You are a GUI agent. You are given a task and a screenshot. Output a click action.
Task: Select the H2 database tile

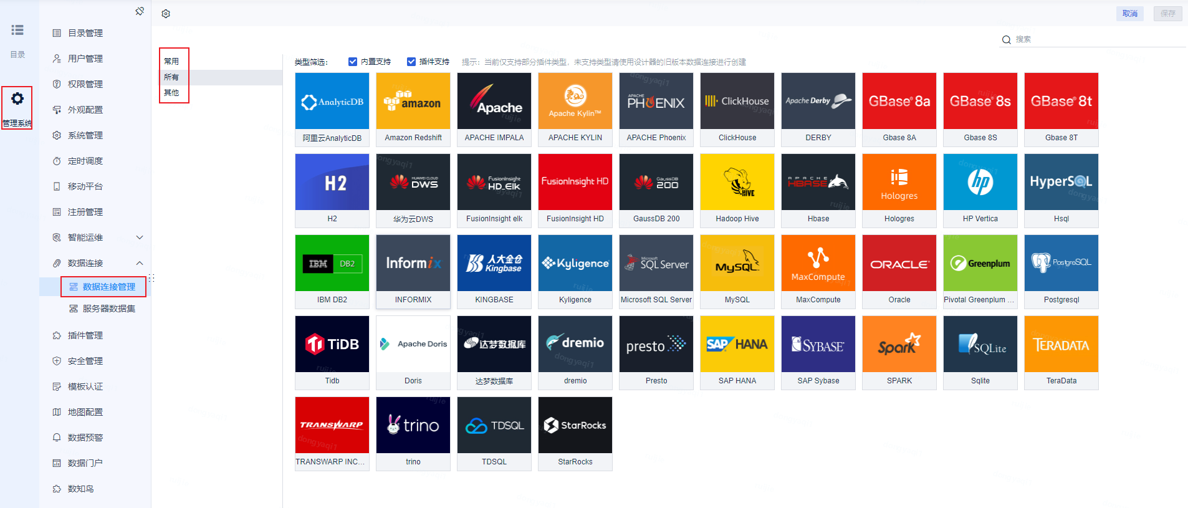click(x=332, y=191)
